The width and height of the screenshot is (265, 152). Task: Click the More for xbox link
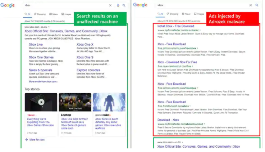tap(37, 140)
